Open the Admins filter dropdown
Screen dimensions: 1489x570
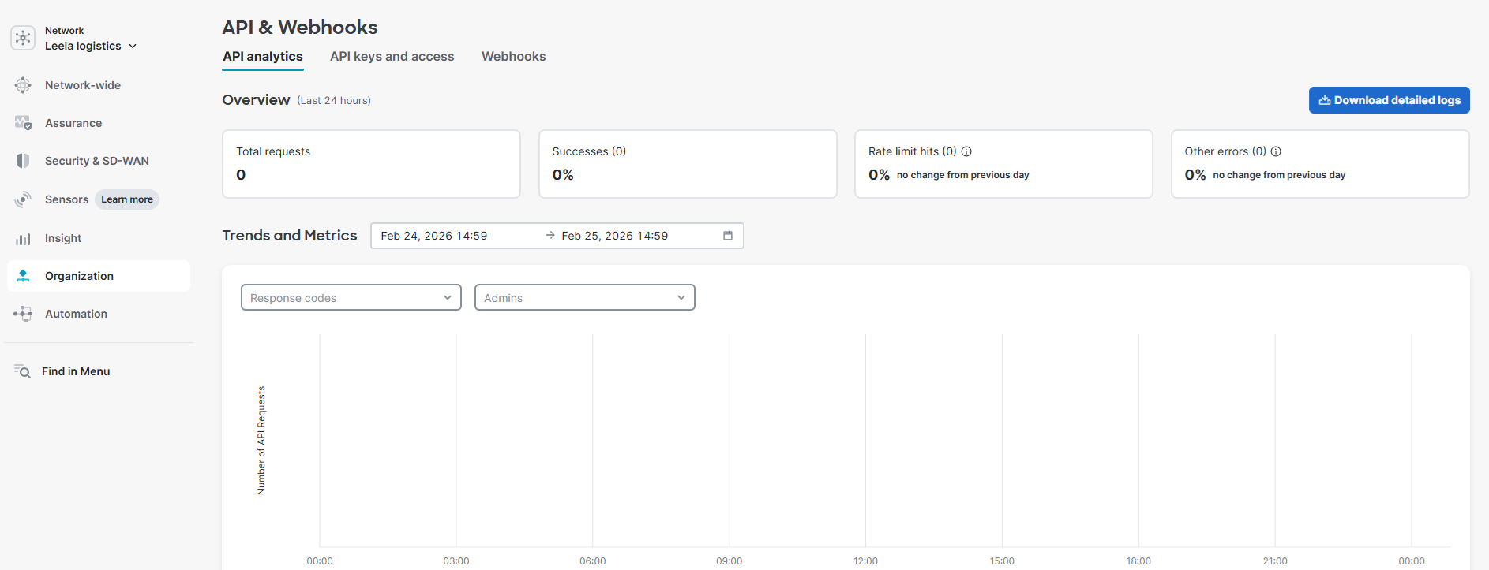pyautogui.click(x=584, y=298)
